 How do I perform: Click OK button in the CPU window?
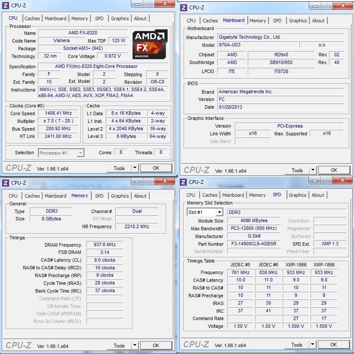tap(156, 168)
